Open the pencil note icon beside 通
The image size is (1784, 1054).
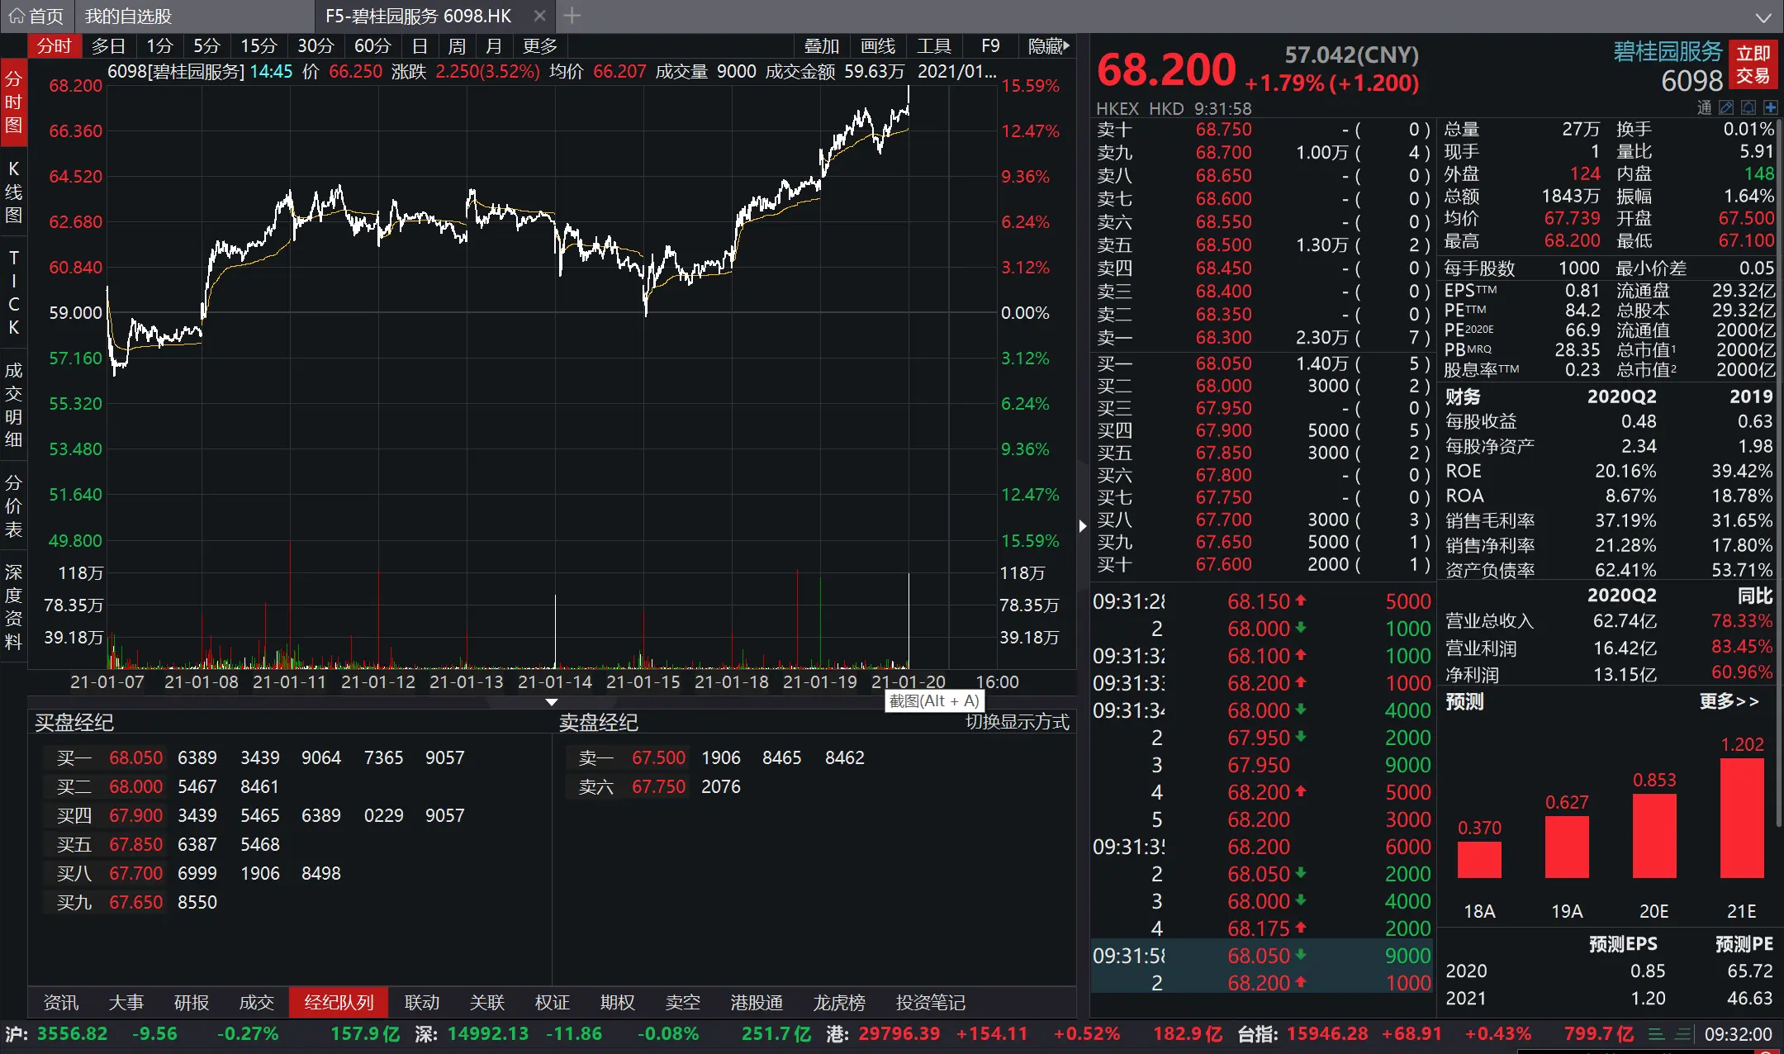(1726, 108)
